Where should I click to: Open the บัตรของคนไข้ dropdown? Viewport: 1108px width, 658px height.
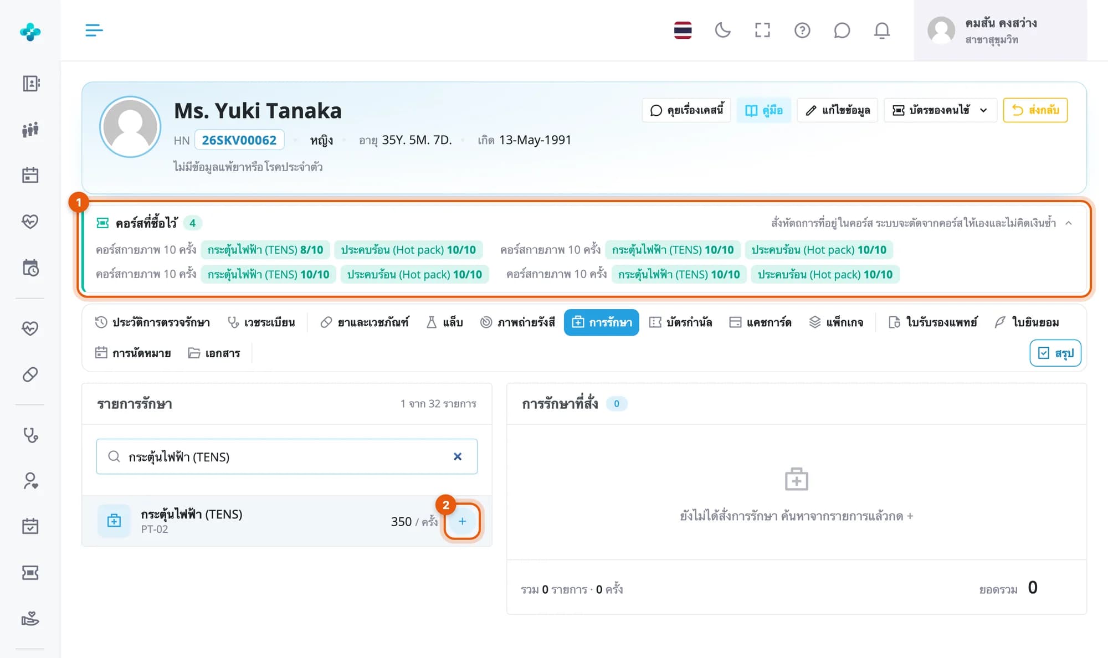click(x=940, y=110)
